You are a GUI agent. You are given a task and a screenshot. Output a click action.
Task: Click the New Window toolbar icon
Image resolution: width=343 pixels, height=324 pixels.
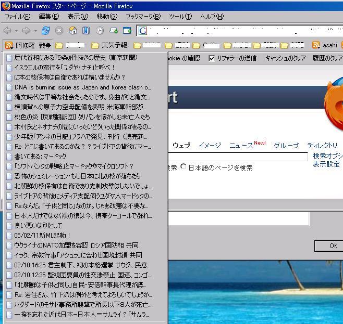click(127, 31)
